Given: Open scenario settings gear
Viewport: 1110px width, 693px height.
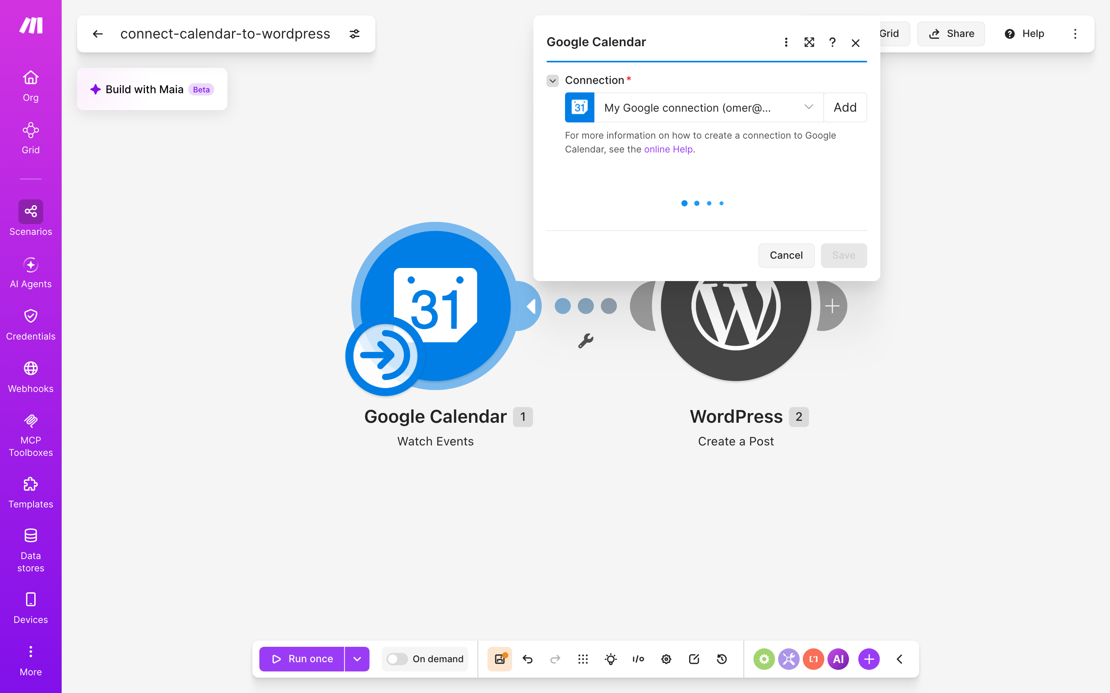Looking at the screenshot, I should pos(666,659).
